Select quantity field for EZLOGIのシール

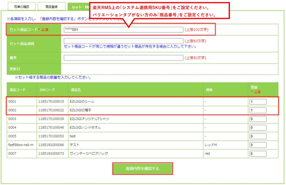[x=258, y=102]
